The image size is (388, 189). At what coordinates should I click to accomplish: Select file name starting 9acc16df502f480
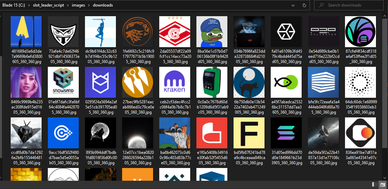pos(63,158)
